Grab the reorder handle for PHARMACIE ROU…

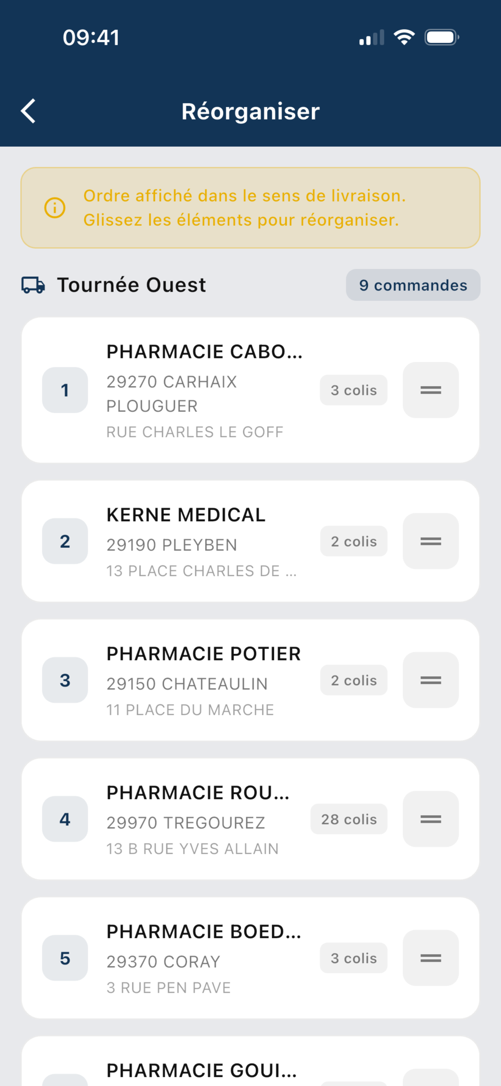coord(431,819)
